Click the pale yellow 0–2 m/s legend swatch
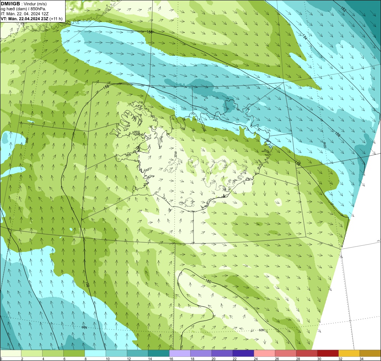Screen dimensions: 381x361 coord(11,353)
